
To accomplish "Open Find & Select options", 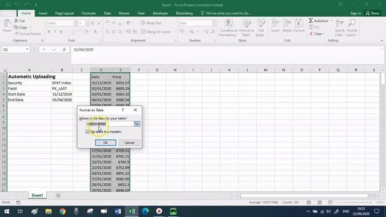I will point(352,28).
